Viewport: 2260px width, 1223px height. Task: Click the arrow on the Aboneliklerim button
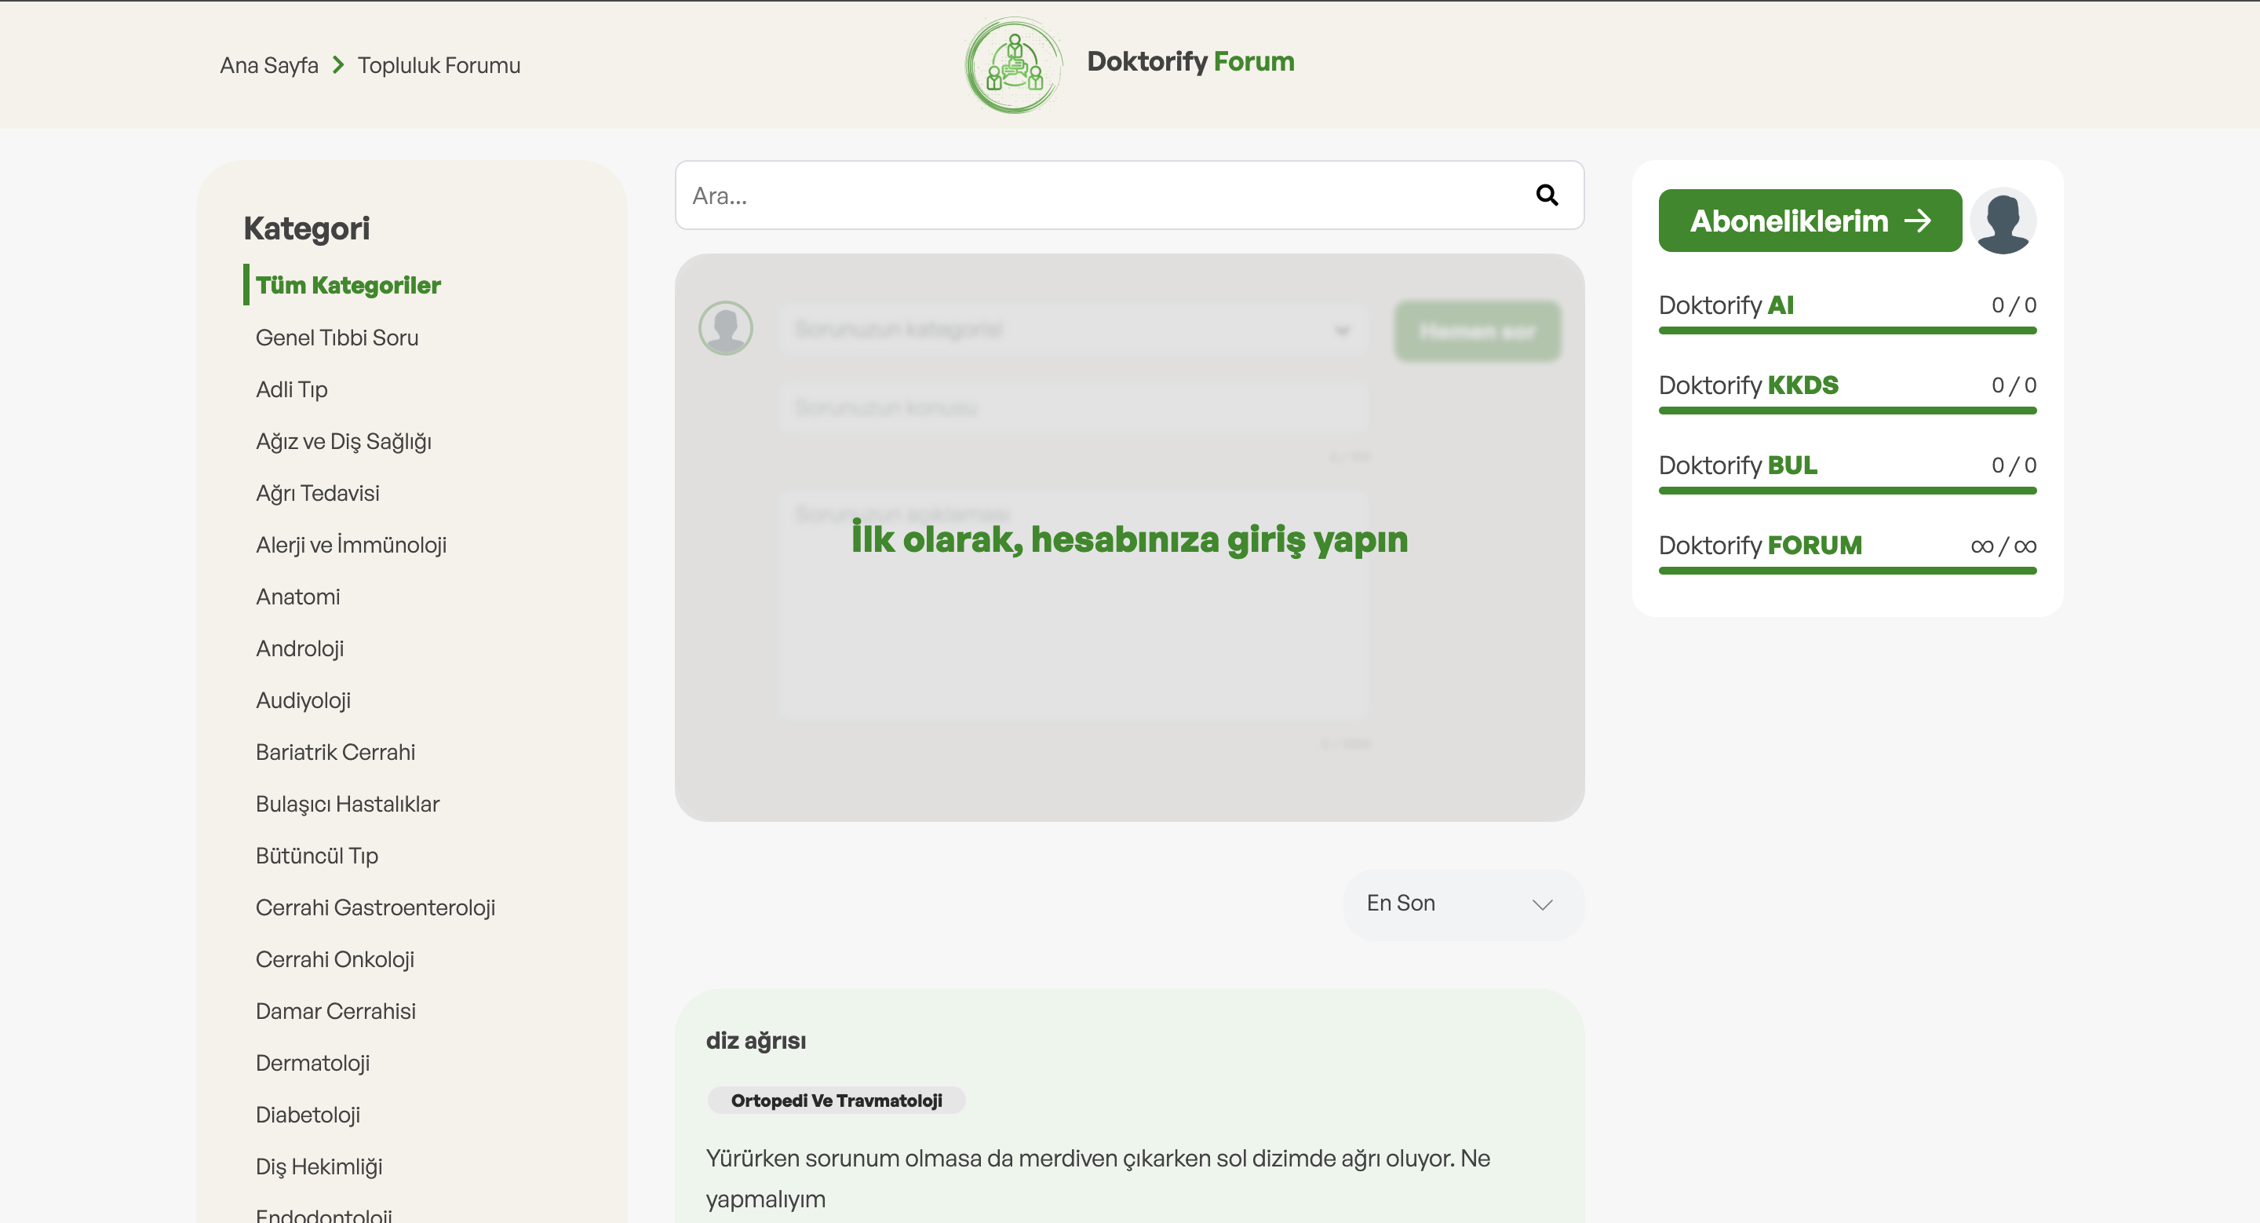(x=1918, y=221)
